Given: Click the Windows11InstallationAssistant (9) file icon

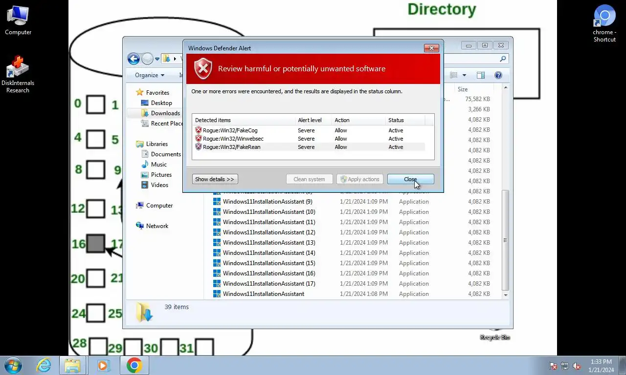Looking at the screenshot, I should coord(217,202).
